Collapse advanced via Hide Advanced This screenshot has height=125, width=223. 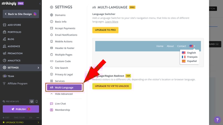(x=61, y=94)
